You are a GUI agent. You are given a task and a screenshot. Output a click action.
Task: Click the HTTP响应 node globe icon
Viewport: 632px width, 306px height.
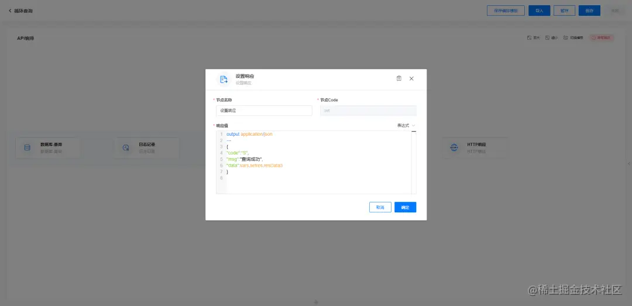pos(454,147)
